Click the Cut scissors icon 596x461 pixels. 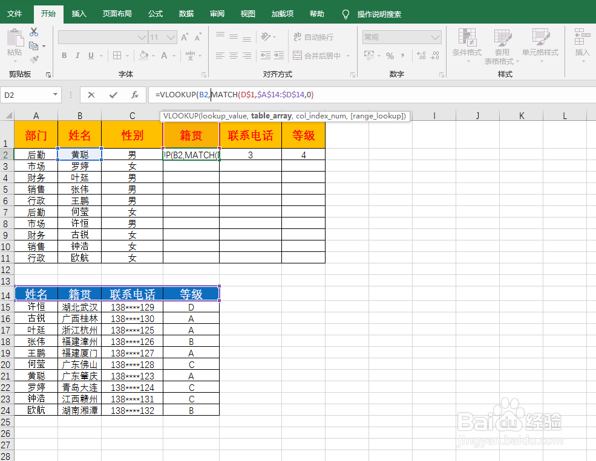(x=34, y=32)
